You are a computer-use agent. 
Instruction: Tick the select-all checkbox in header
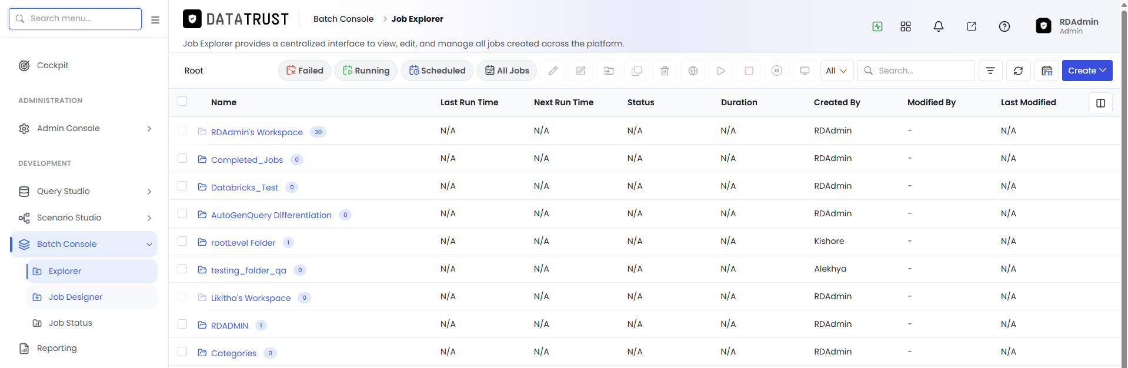[x=182, y=101]
